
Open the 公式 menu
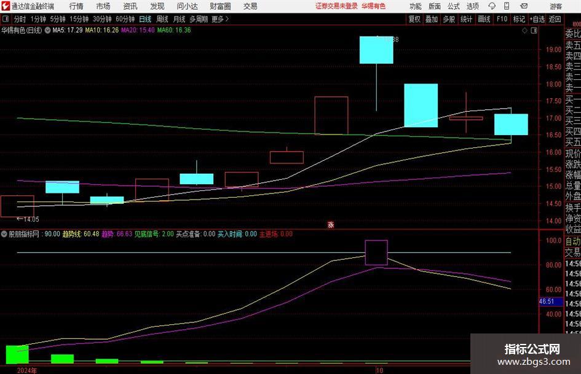click(x=453, y=6)
